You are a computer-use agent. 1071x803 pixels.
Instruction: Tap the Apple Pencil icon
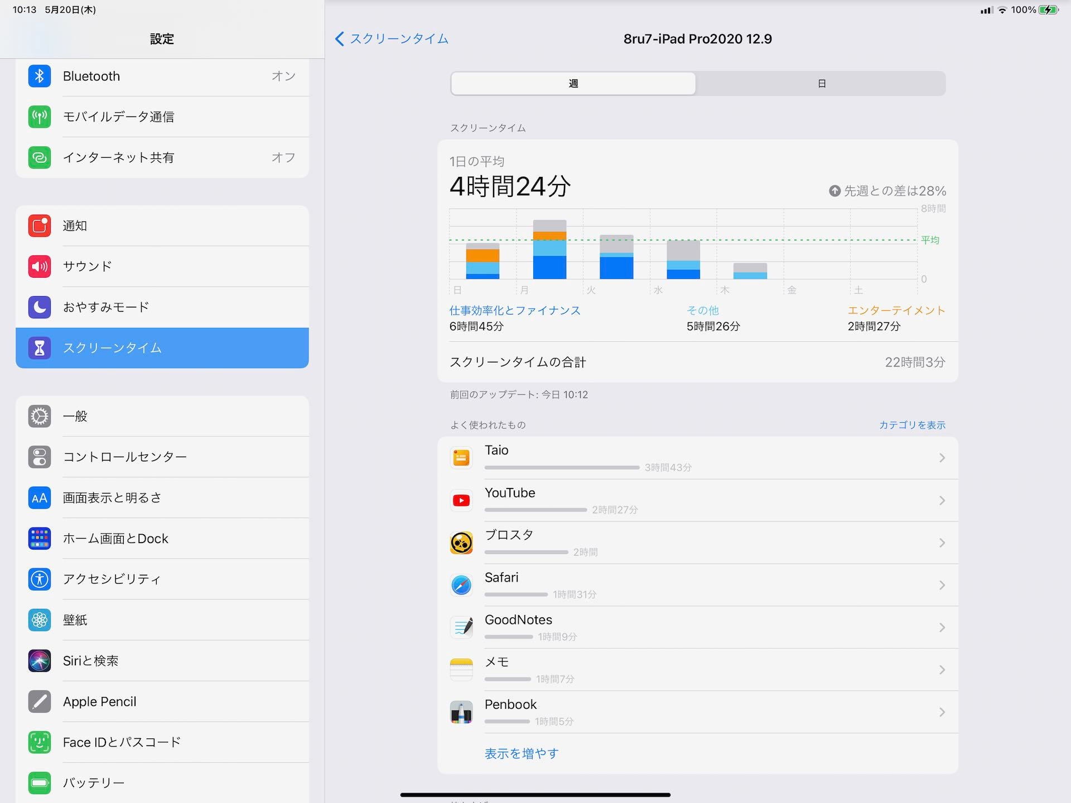40,702
